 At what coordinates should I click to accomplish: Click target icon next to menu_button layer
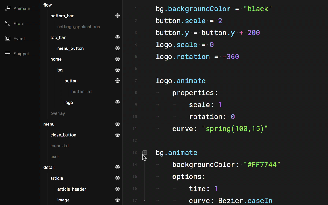coord(118,48)
